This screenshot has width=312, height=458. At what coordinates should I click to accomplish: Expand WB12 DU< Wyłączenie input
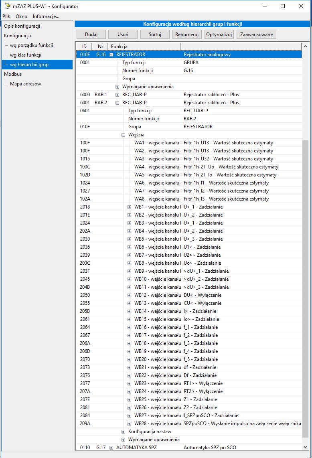(129, 295)
